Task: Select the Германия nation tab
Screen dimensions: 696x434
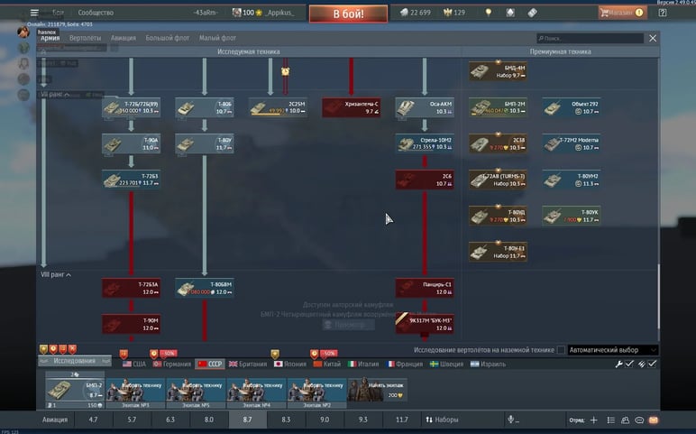Action: pos(173,364)
